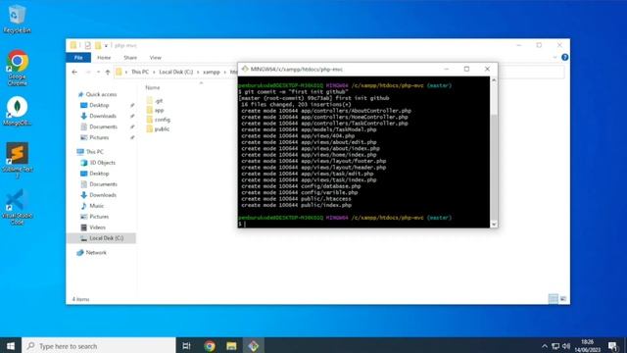The image size is (627, 353).
Task: Open Desktop under Quick access
Action: pos(99,105)
